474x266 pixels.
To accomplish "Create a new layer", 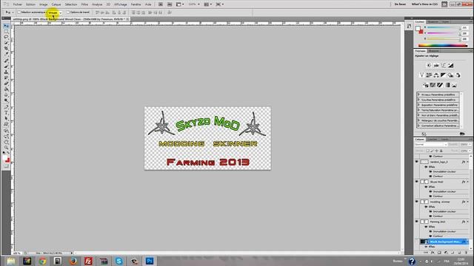I will 459,253.
